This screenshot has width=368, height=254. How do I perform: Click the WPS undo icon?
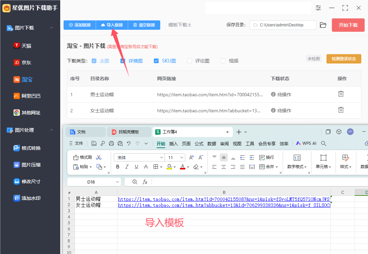coord(128,143)
